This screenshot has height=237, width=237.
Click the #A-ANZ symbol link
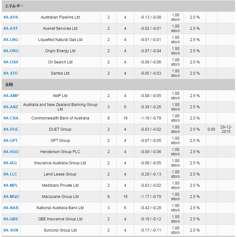(x=11, y=107)
